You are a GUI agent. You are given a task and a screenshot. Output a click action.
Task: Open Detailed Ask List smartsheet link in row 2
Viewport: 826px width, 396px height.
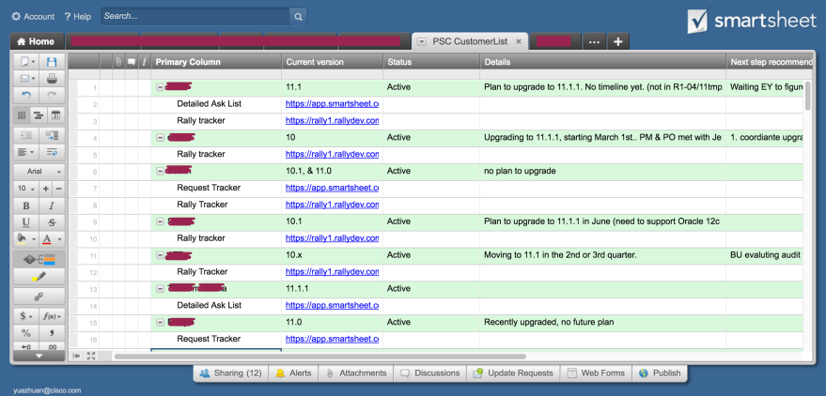(332, 104)
